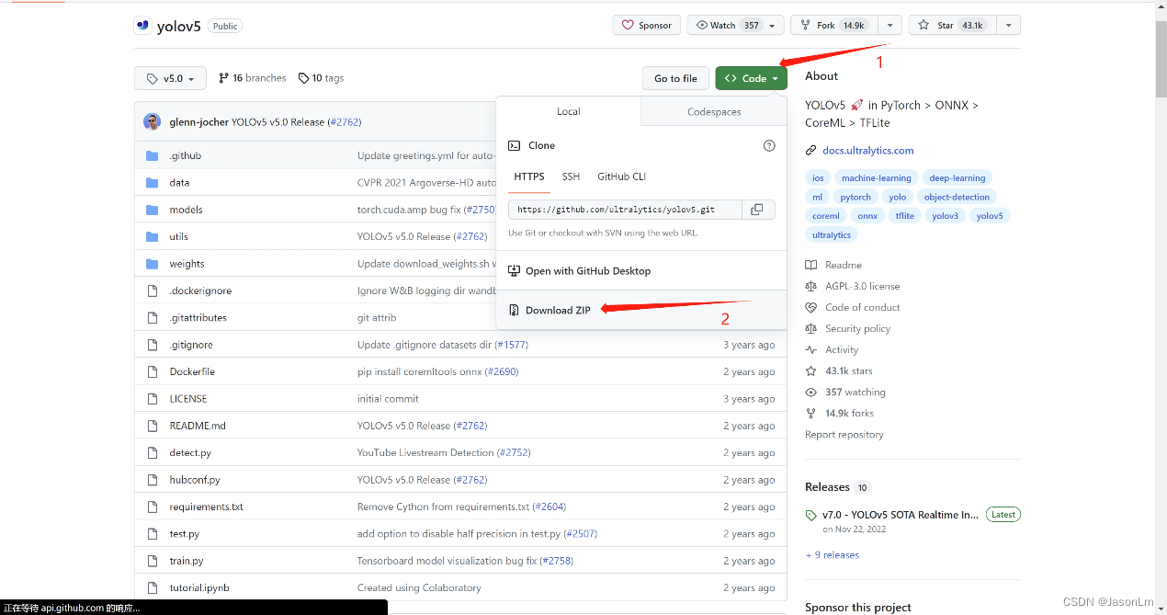Click the eye icon beside 357 watching

(810, 392)
